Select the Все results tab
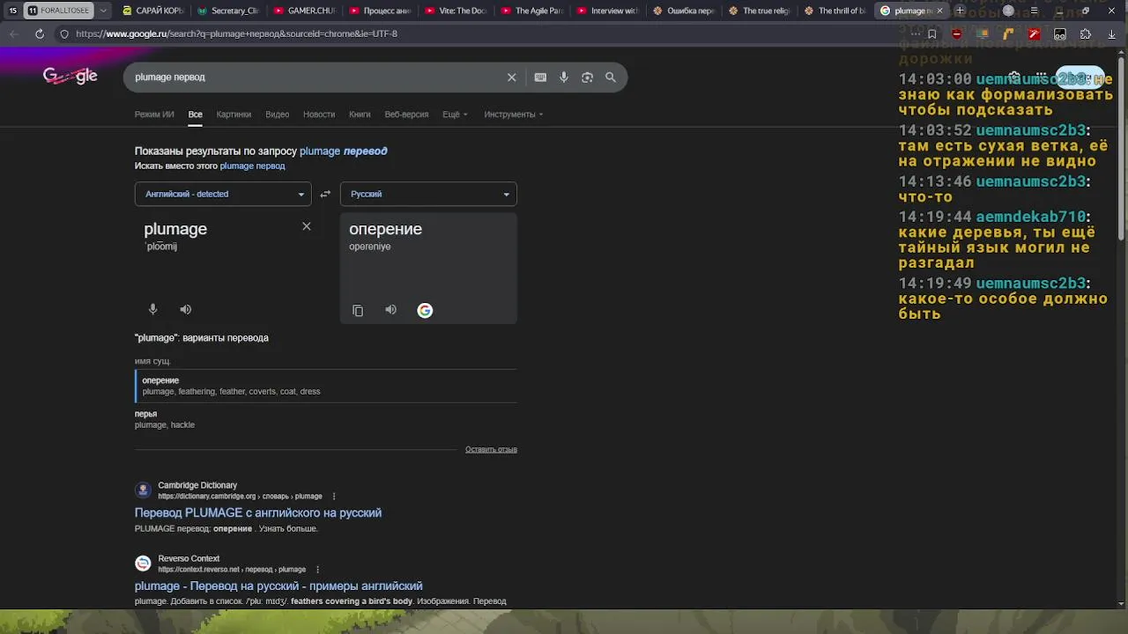Viewport: 1128px width, 634px height. point(195,114)
